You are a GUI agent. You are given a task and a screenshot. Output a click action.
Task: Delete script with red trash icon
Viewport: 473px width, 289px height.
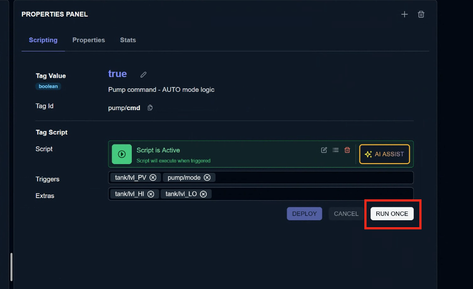[x=347, y=150]
